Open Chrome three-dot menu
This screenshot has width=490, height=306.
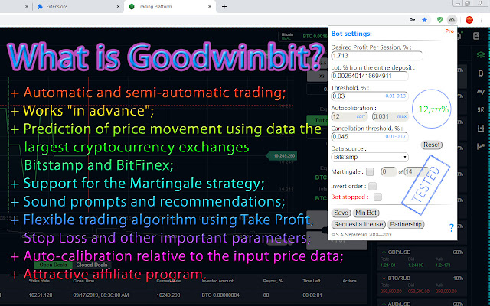tap(482, 20)
